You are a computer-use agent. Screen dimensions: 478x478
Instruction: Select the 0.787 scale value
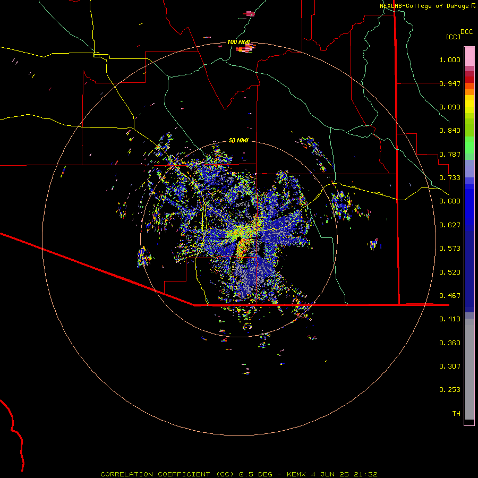point(450,154)
